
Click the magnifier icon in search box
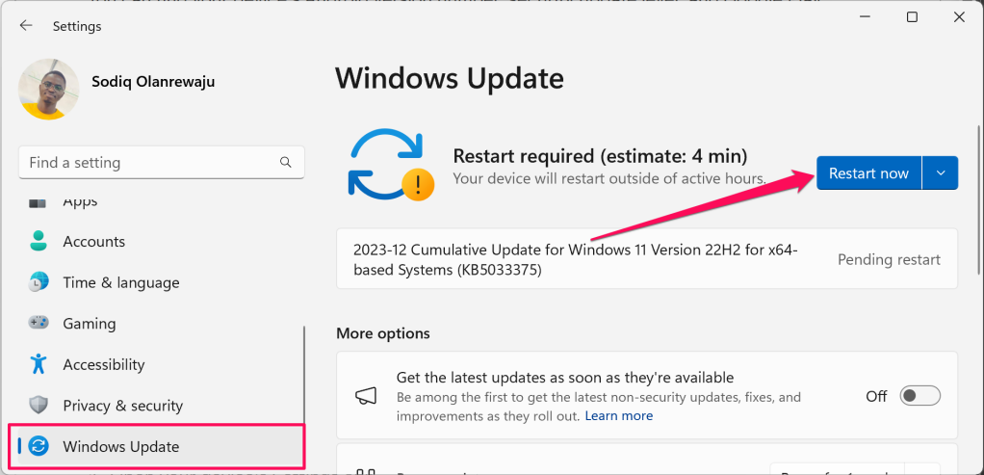(285, 163)
